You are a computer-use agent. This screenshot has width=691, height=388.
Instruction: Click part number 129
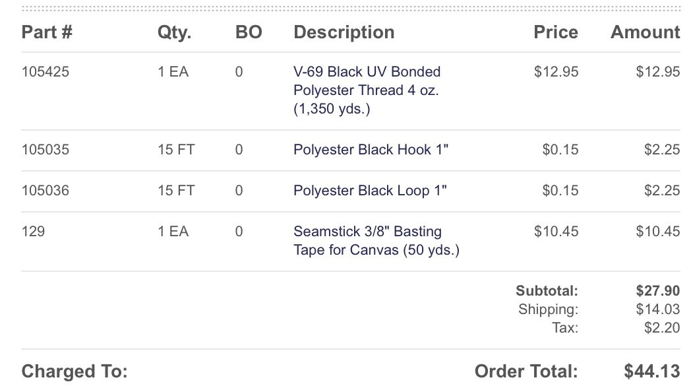click(33, 232)
